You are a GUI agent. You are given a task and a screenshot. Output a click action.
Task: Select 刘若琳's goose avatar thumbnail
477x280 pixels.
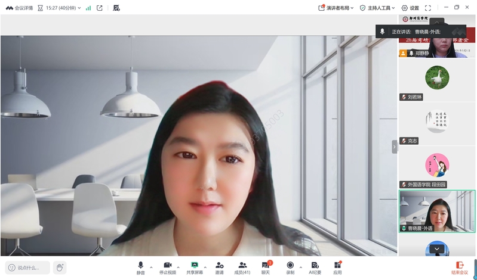point(437,77)
